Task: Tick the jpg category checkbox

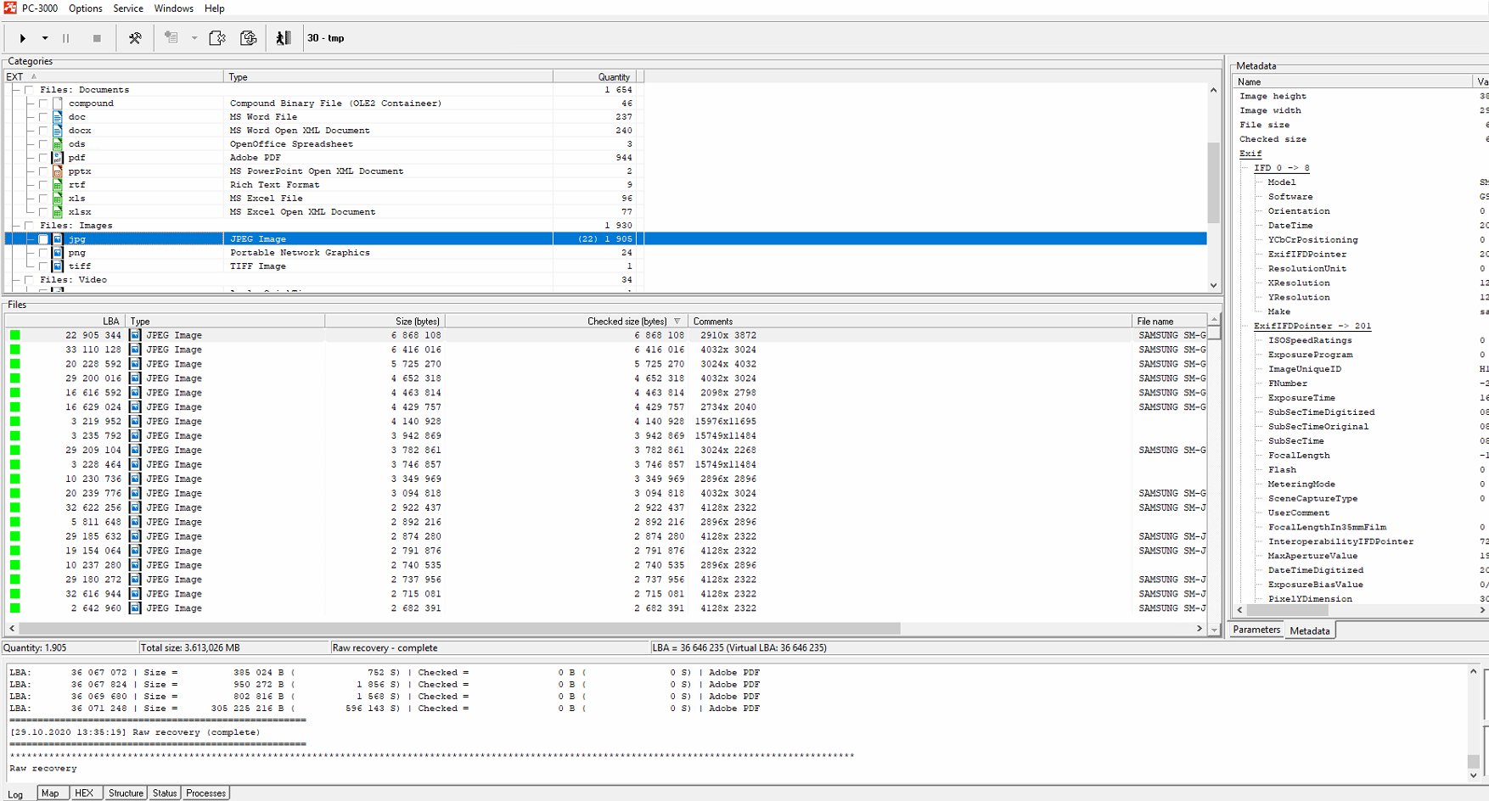Action: tap(43, 239)
